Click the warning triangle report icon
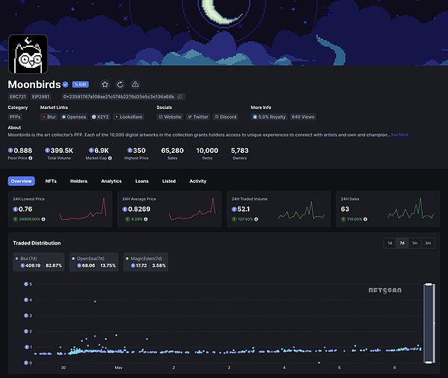The width and height of the screenshot is (448, 378). tap(135, 84)
